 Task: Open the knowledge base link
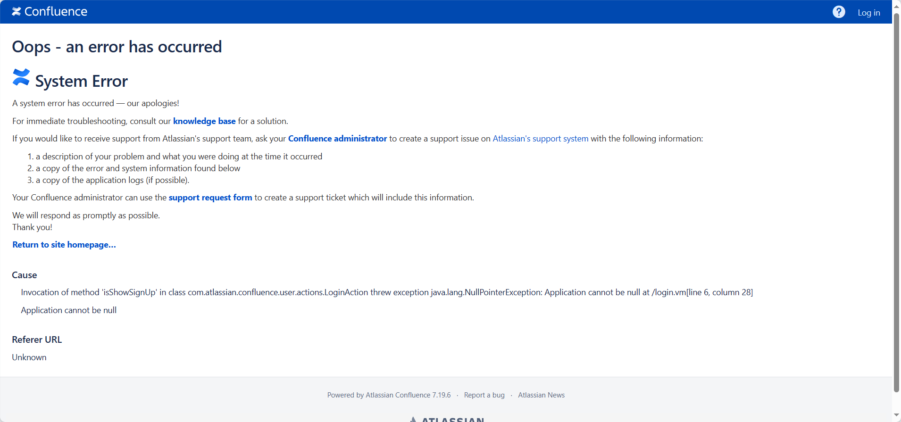(x=204, y=121)
